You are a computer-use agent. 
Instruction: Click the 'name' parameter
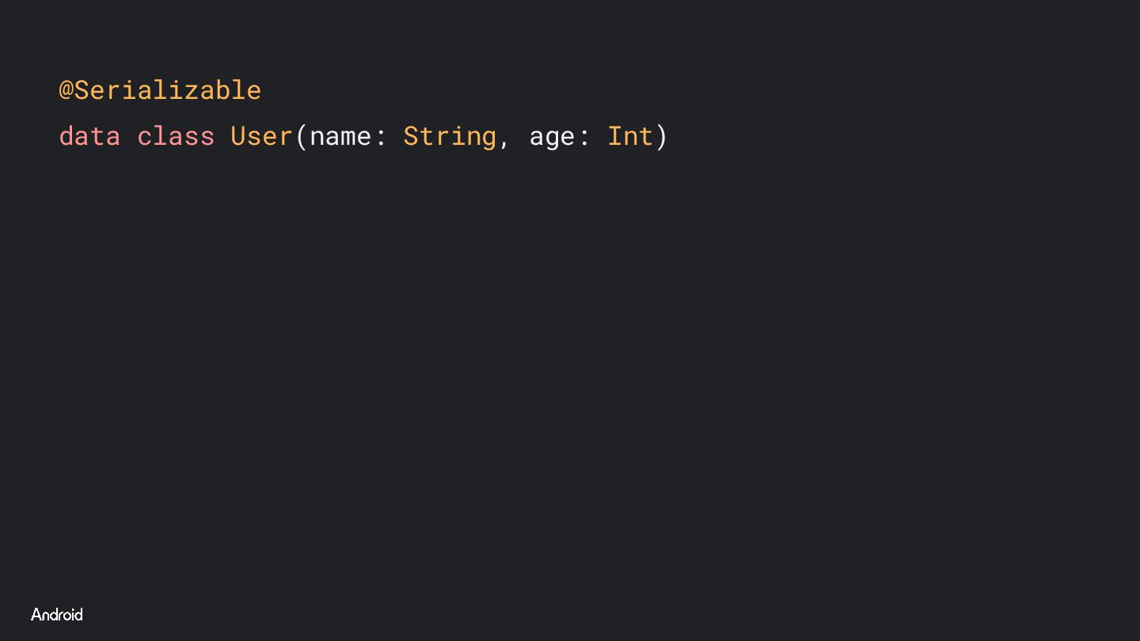(340, 137)
